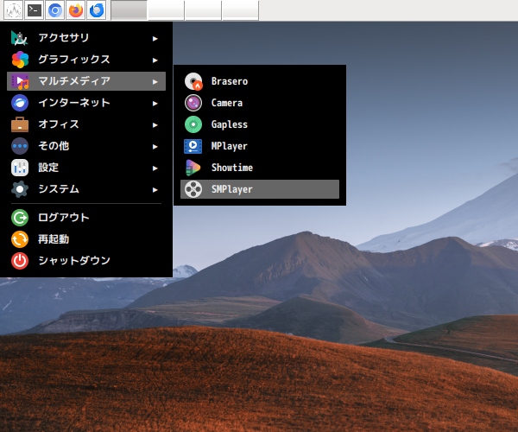Expand the システム submenu arrow

tap(155, 190)
